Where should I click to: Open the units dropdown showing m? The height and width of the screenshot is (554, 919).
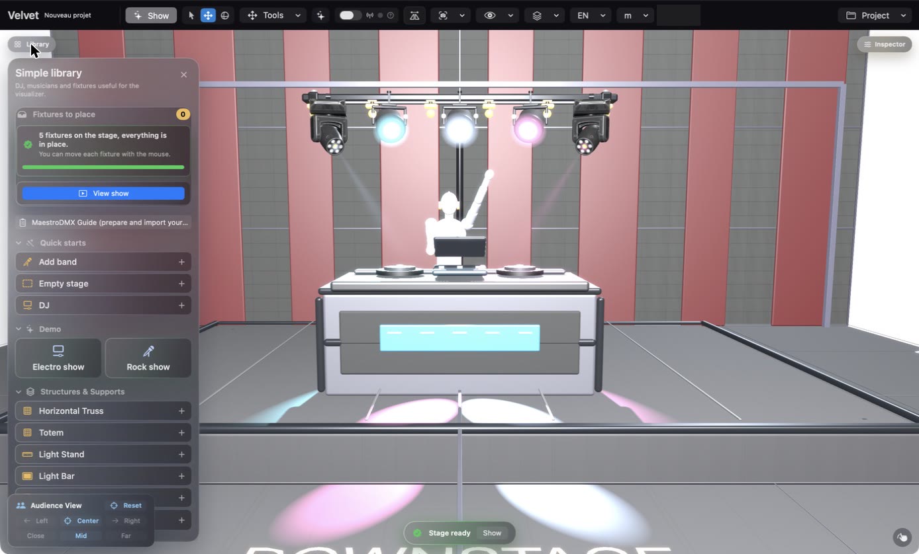click(x=636, y=15)
